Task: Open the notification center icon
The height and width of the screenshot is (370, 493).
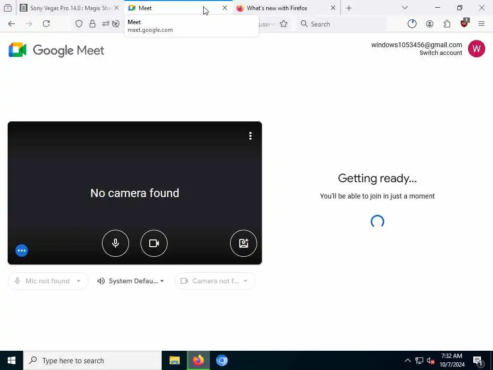Action: [478, 360]
